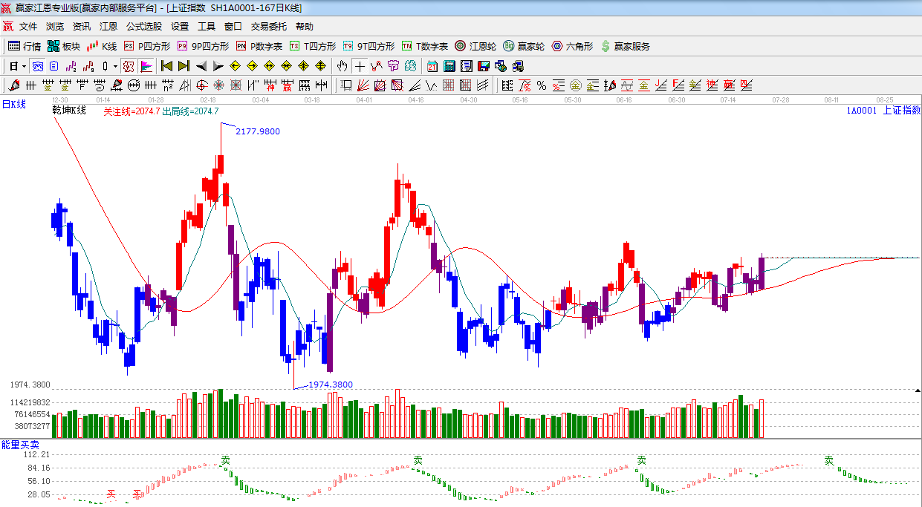Jump to the first bar arrow icon

(x=166, y=66)
